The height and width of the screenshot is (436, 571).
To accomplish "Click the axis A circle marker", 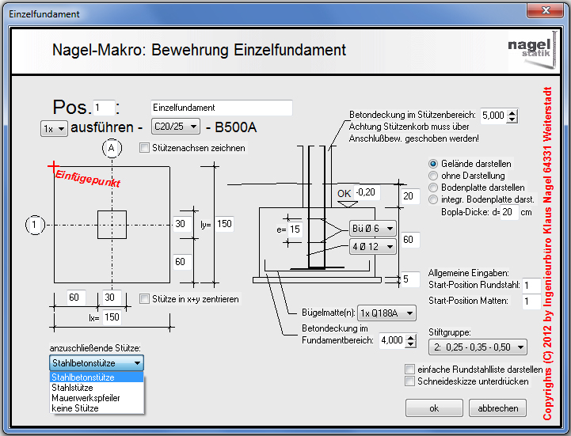I will 111,148.
